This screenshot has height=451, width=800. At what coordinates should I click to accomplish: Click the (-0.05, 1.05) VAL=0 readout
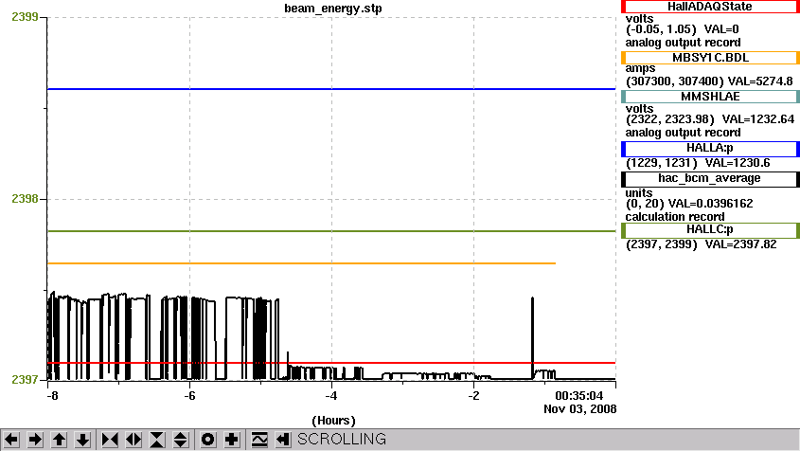point(683,29)
